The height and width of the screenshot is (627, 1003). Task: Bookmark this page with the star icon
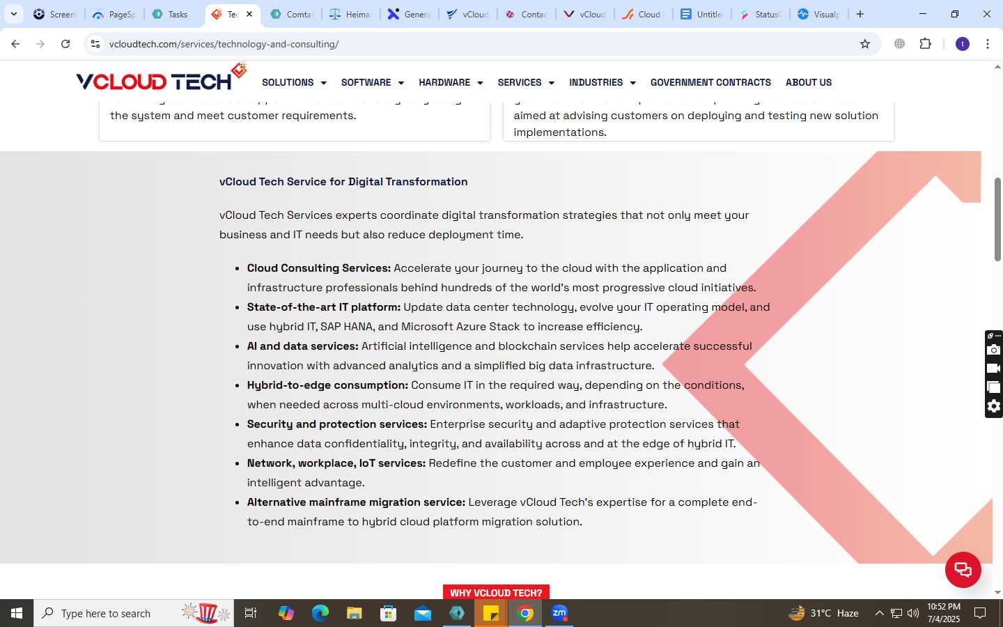tap(865, 44)
